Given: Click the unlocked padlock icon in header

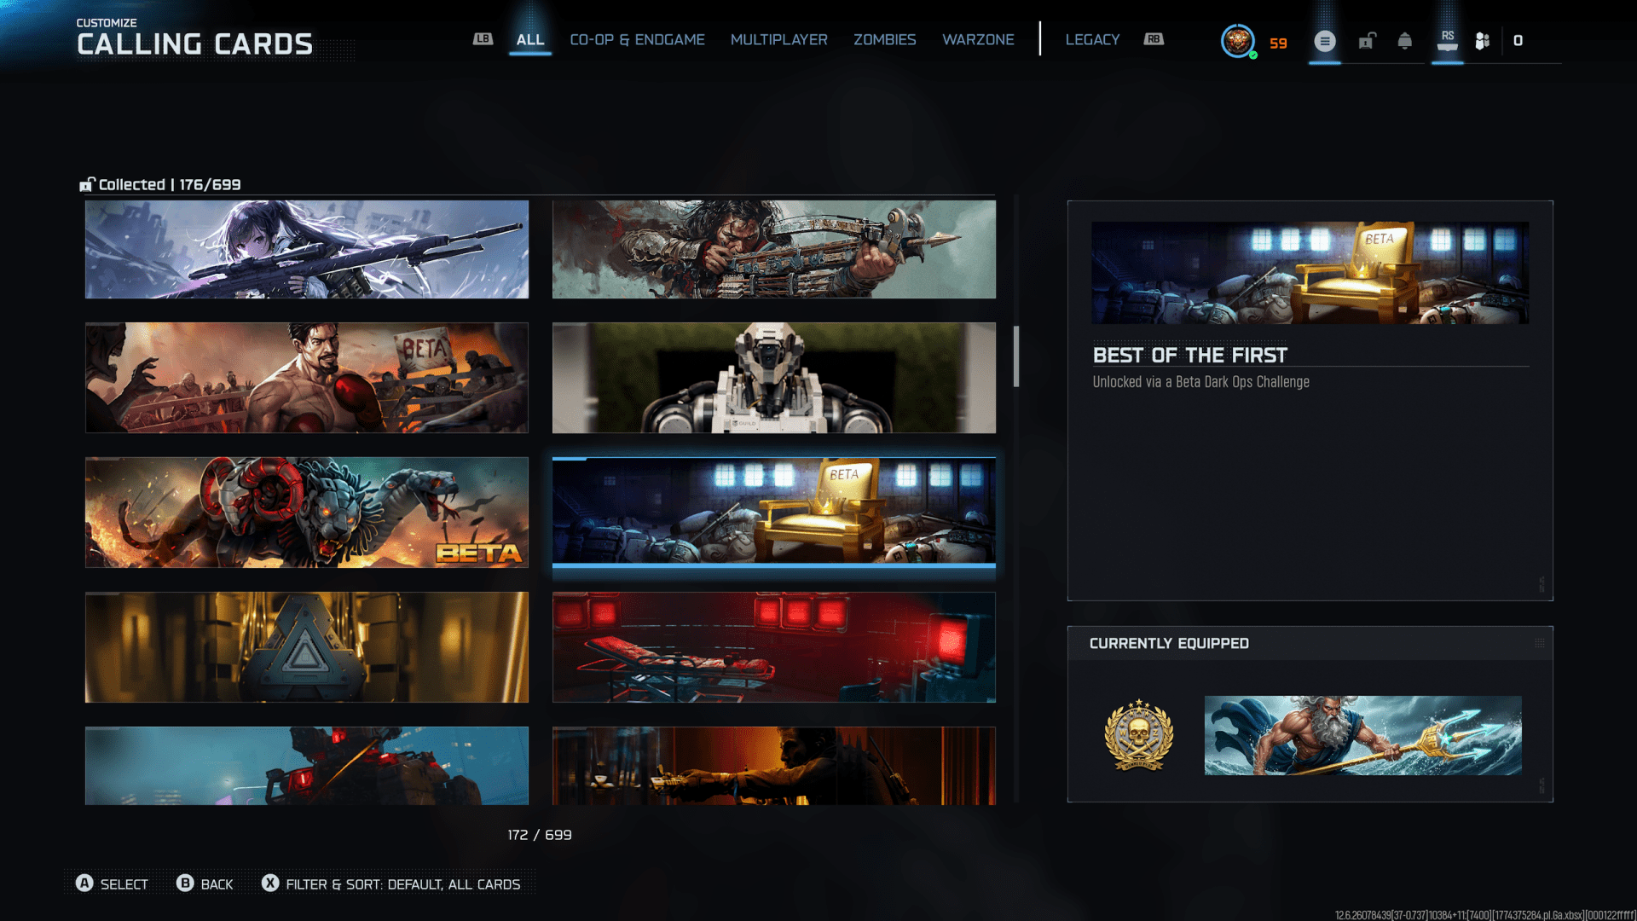Looking at the screenshot, I should [x=1367, y=41].
